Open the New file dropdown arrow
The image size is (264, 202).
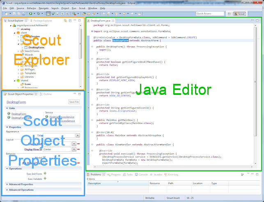click(x=10, y=13)
